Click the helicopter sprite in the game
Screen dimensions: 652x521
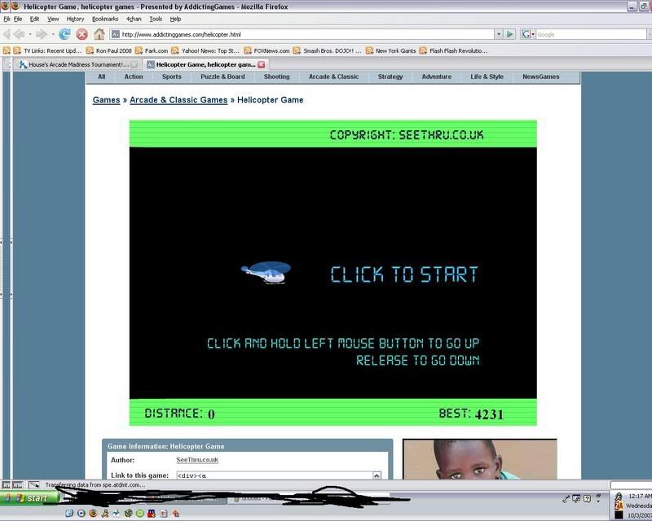click(267, 272)
